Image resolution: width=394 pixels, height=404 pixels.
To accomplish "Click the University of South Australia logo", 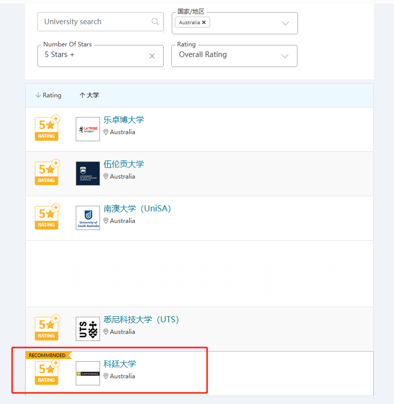I will point(88,218).
